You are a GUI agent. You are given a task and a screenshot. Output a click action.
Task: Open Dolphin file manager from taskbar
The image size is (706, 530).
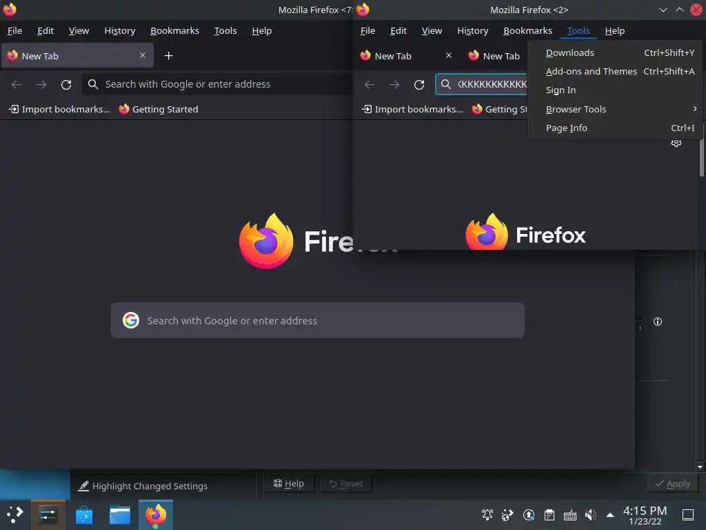point(120,515)
